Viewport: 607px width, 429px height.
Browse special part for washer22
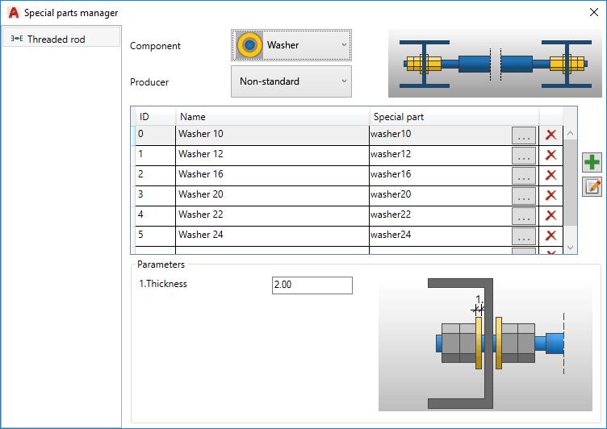point(524,216)
